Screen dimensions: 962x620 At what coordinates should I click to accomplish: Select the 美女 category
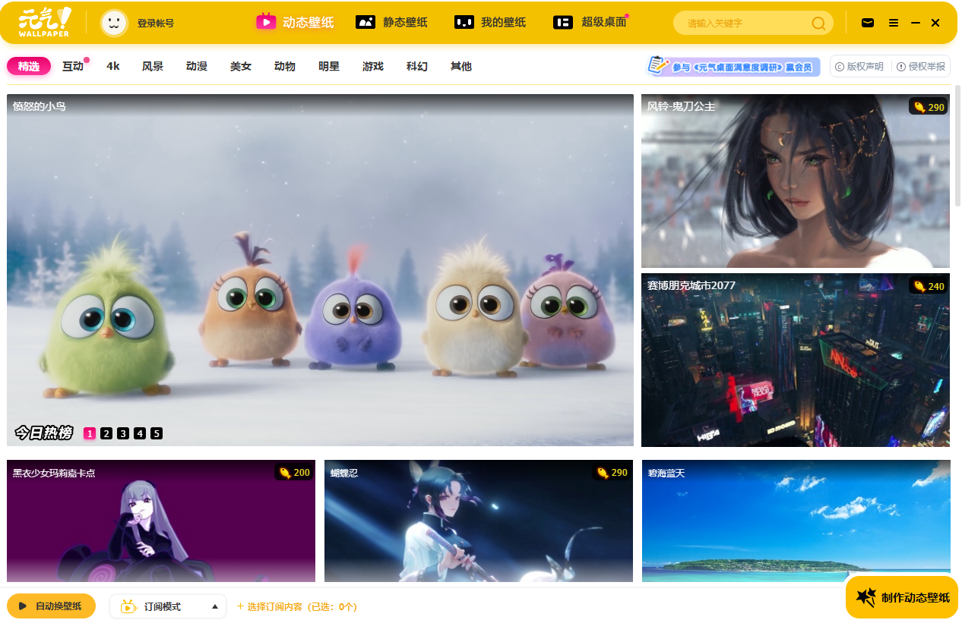[241, 66]
